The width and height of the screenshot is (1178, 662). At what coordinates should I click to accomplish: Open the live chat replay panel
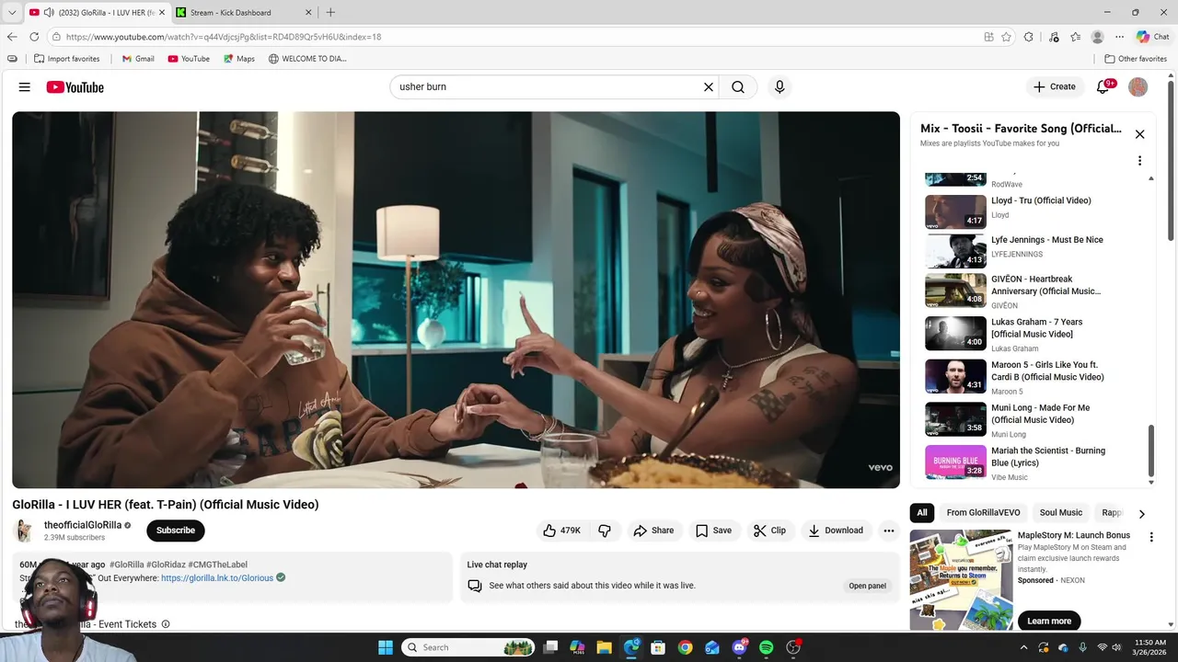tap(867, 586)
